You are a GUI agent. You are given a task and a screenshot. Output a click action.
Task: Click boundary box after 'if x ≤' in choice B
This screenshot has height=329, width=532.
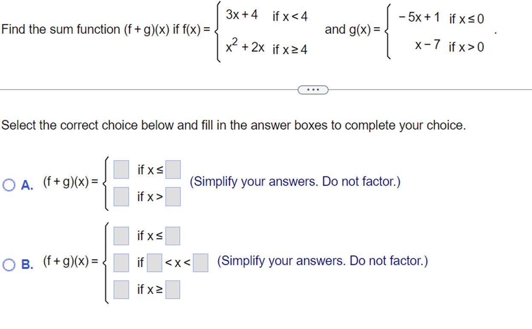173,235
